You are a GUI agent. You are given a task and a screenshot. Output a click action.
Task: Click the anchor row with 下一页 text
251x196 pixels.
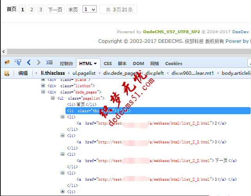[x=157, y=161]
